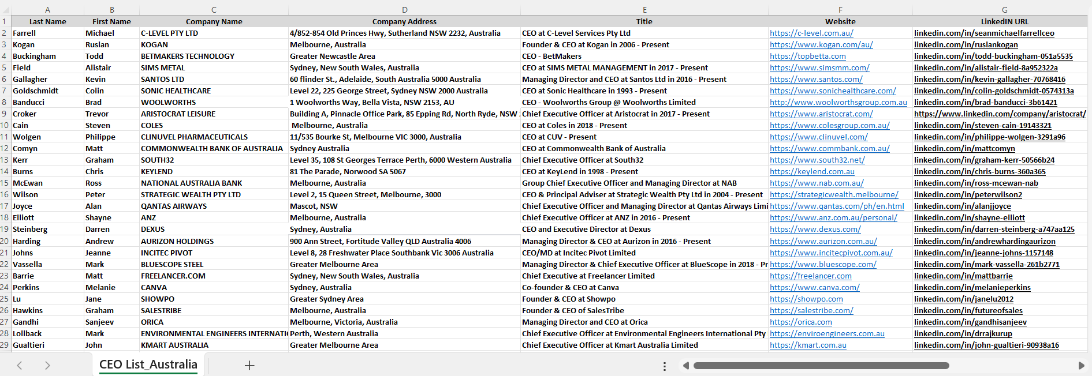Select the KMART AUSTRALIA company cell
Screen dimensions: 1092x376
(214, 345)
